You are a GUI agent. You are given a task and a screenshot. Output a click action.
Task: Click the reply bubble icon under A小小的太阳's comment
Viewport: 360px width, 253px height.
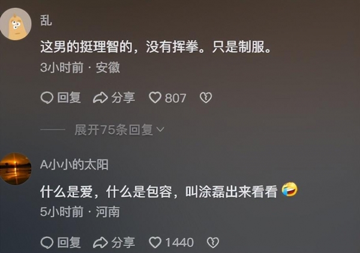pyautogui.click(x=47, y=243)
